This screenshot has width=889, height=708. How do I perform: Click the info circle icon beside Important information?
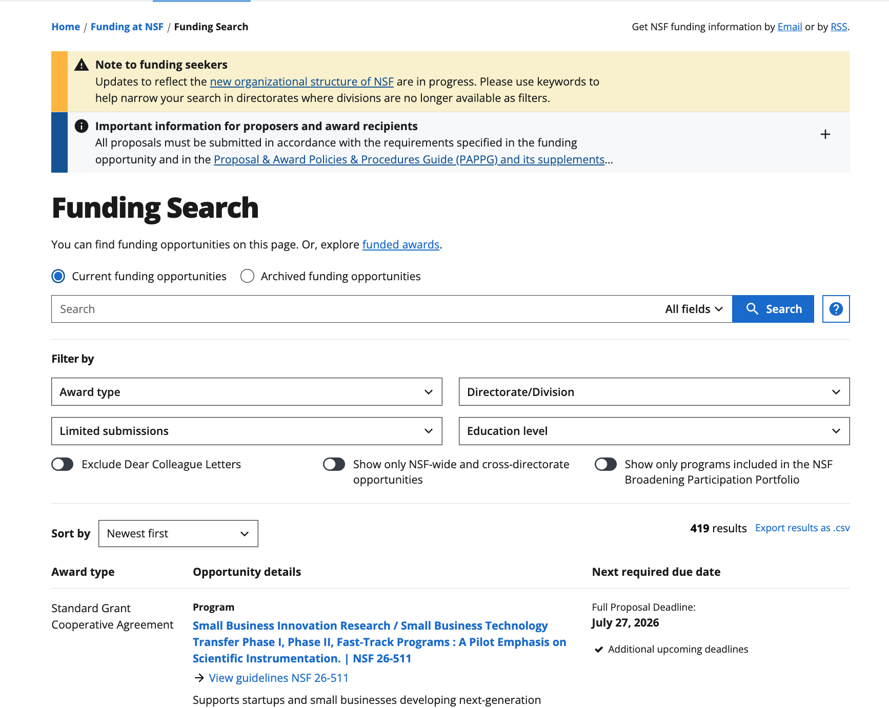(x=82, y=126)
